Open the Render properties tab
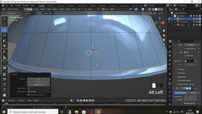 pos(170,52)
